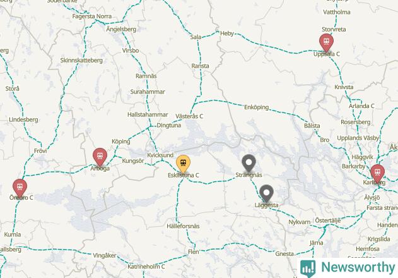Select the Arlanda C label
The height and width of the screenshot is (278, 398).
361,106
